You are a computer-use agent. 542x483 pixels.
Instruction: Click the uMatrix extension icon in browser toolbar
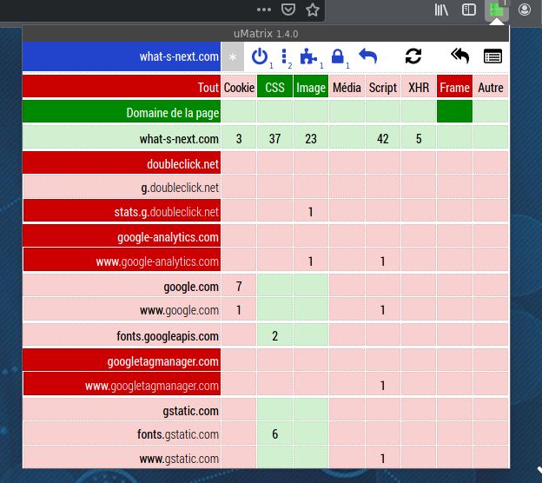coord(497,10)
